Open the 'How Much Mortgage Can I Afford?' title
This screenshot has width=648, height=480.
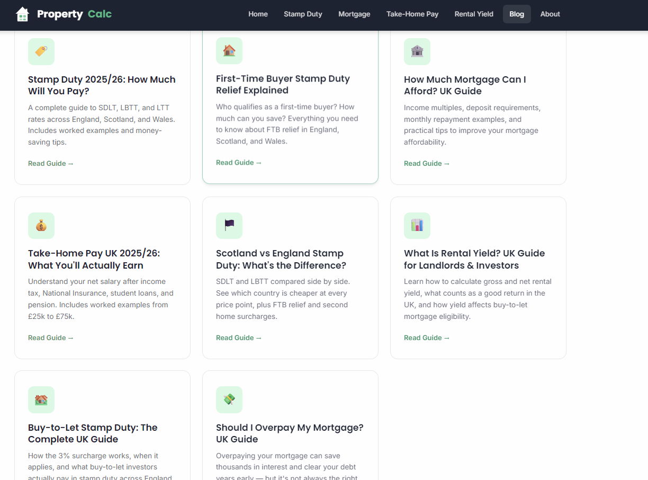pyautogui.click(x=465, y=85)
